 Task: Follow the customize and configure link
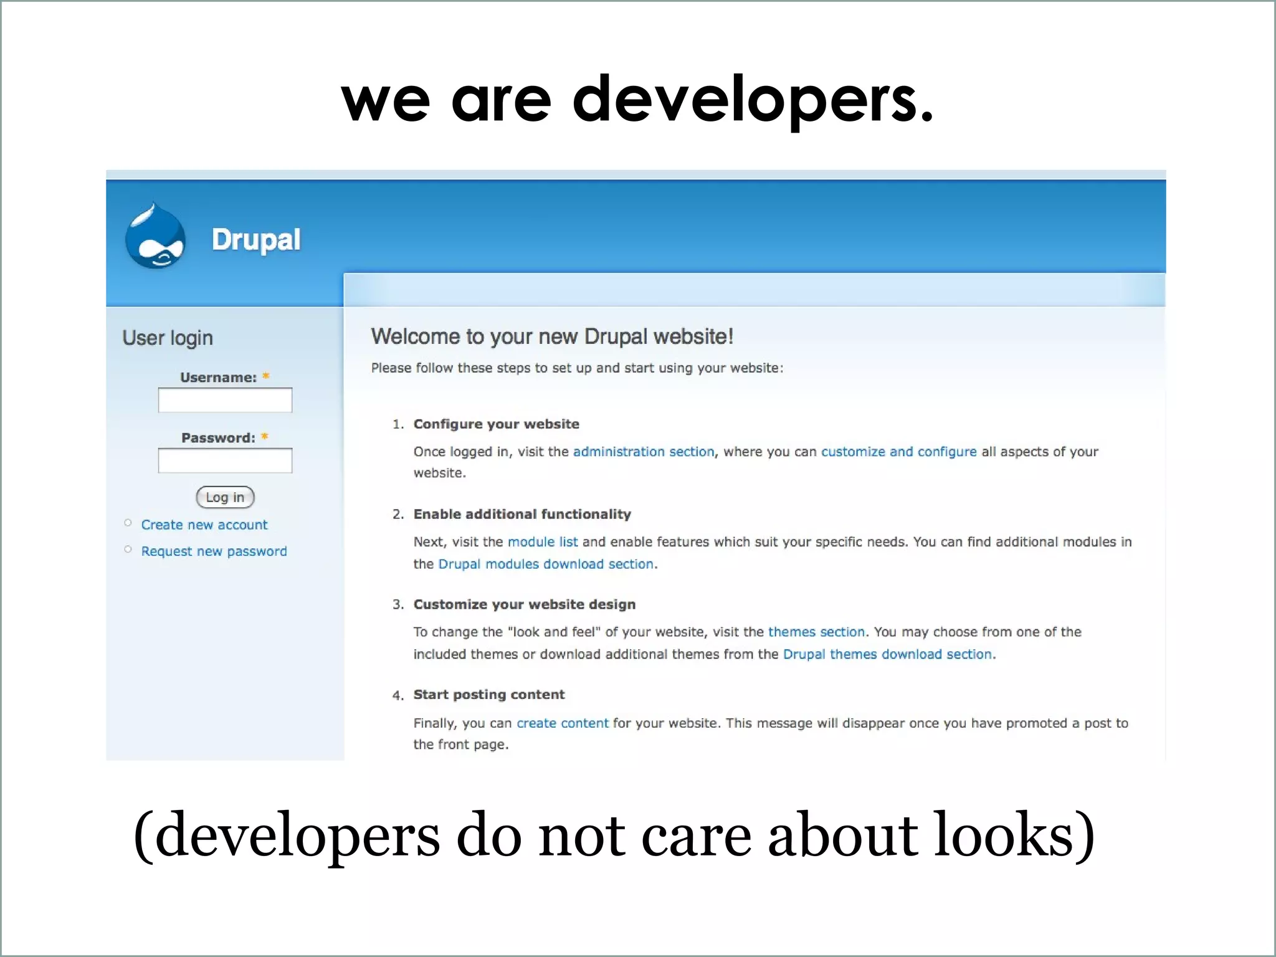click(898, 452)
